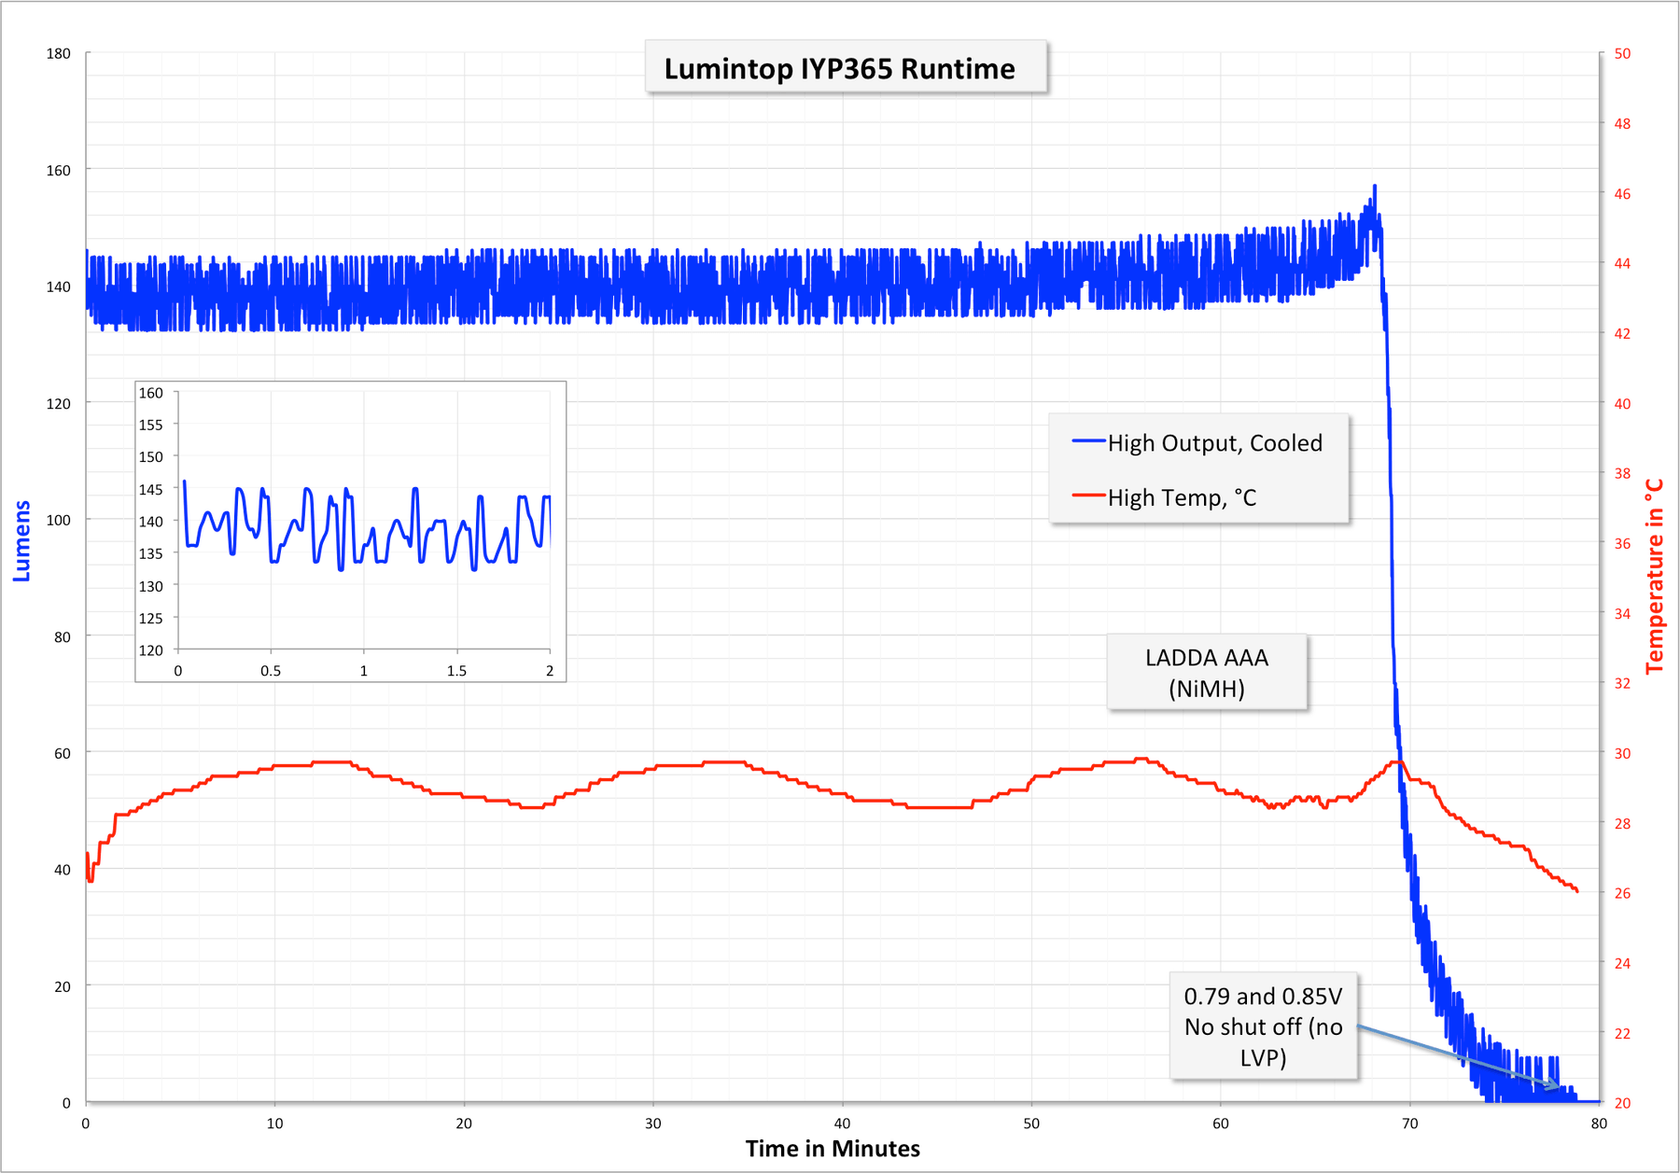This screenshot has width=1680, height=1173.
Task: Select the blue curve's peak near 68 minutes
Action: [x=1374, y=187]
